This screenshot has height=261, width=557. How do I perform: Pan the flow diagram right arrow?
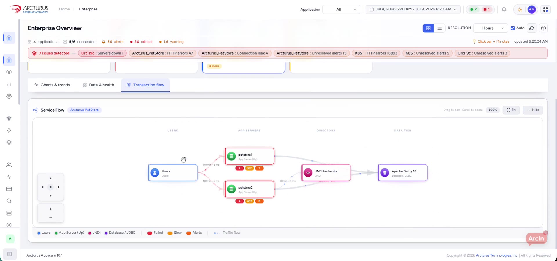[59, 187]
